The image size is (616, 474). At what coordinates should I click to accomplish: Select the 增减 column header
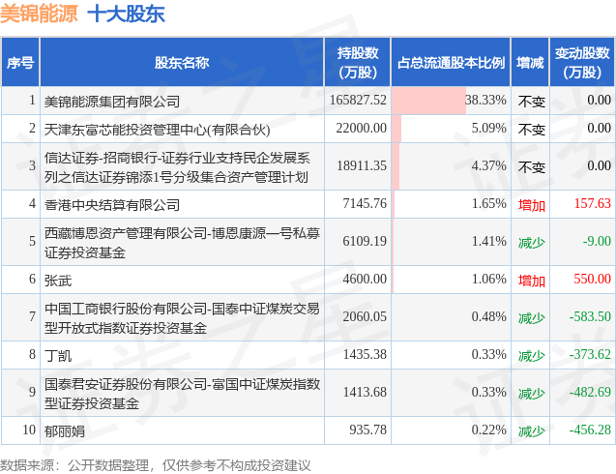pyautogui.click(x=530, y=63)
